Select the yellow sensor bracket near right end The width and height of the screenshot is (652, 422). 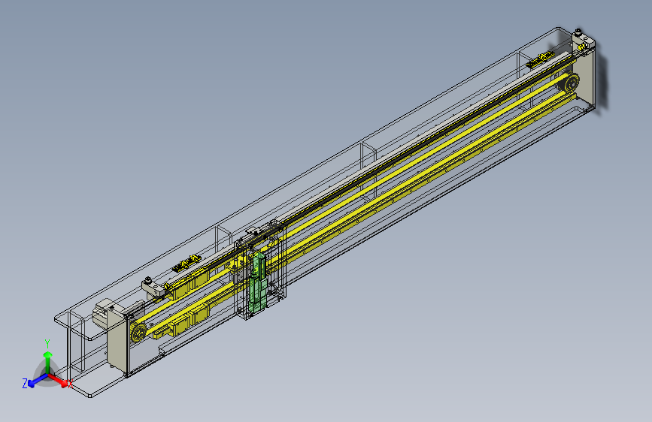point(540,59)
